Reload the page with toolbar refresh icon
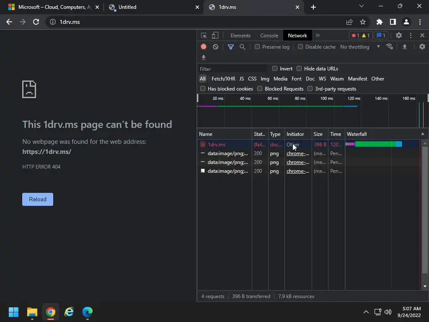 point(36,22)
